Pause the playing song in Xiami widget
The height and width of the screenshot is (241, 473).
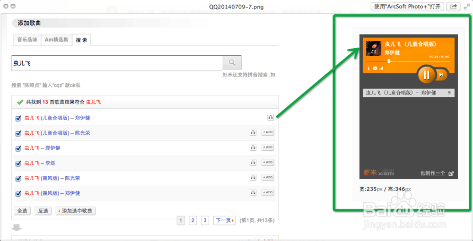point(426,74)
